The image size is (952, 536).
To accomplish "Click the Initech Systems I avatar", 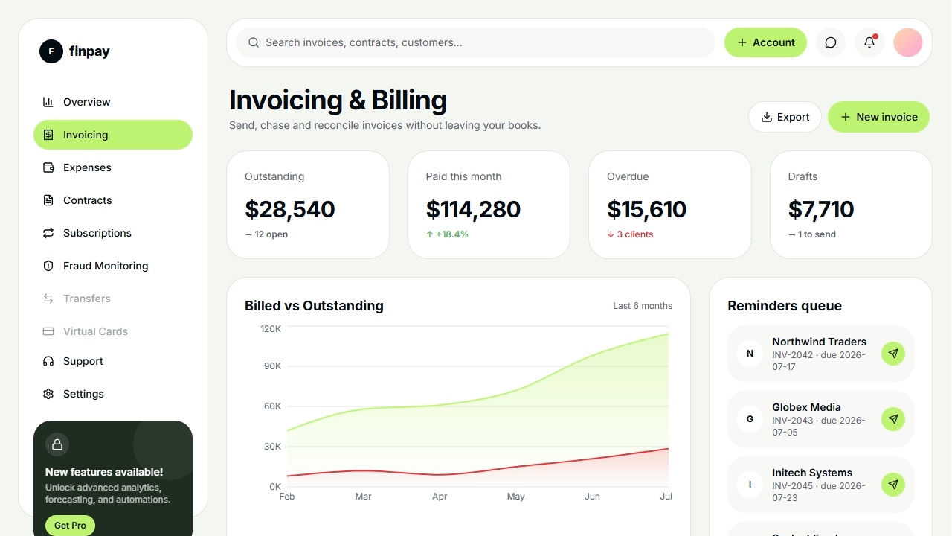I will [750, 485].
